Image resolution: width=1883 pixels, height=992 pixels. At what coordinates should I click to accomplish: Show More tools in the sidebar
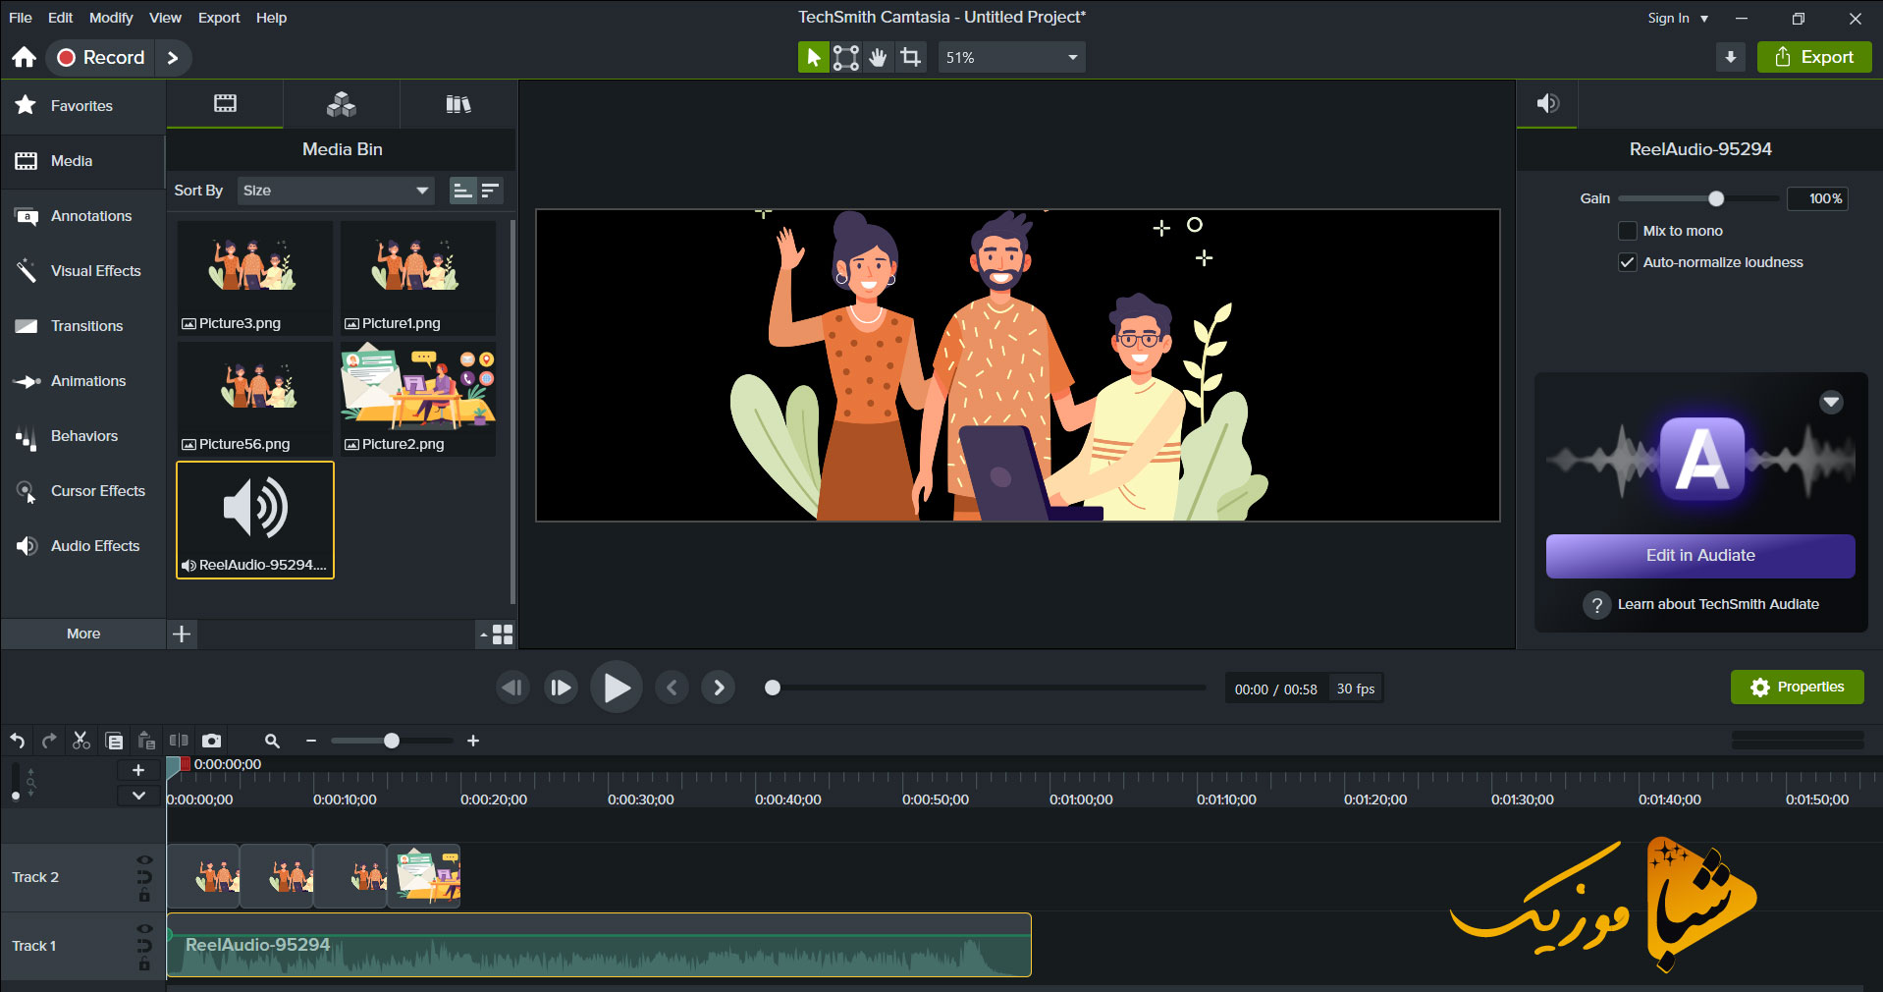tap(83, 634)
